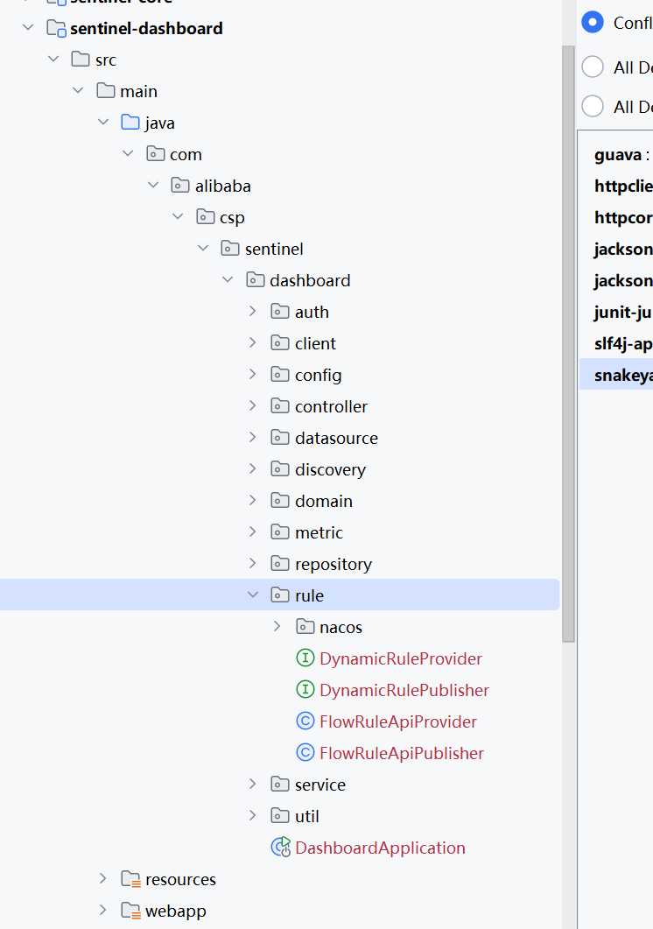The image size is (653, 929).
Task: Click the DynamicRuleProvider interface icon
Action: click(305, 658)
